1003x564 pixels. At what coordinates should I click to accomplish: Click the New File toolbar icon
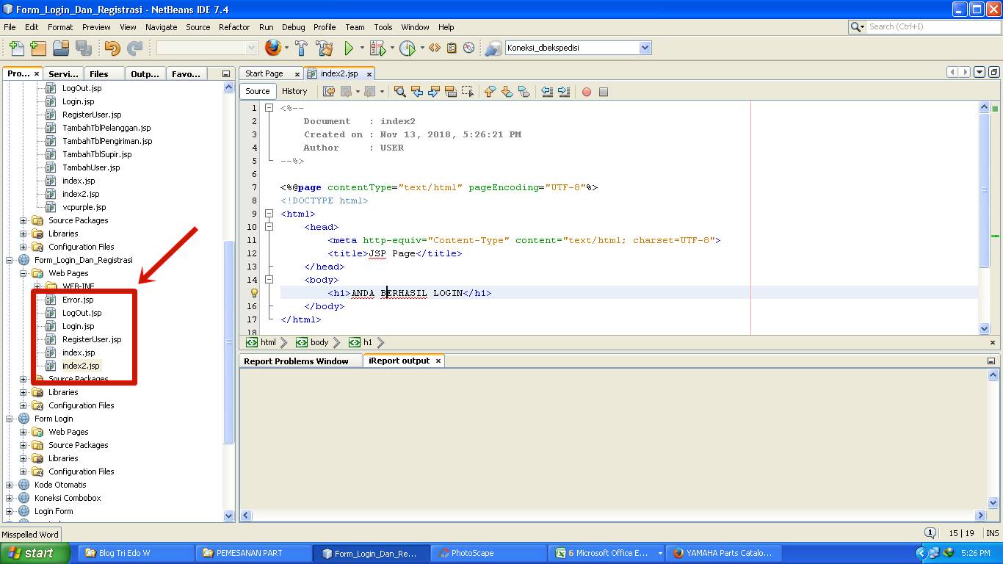(x=16, y=48)
